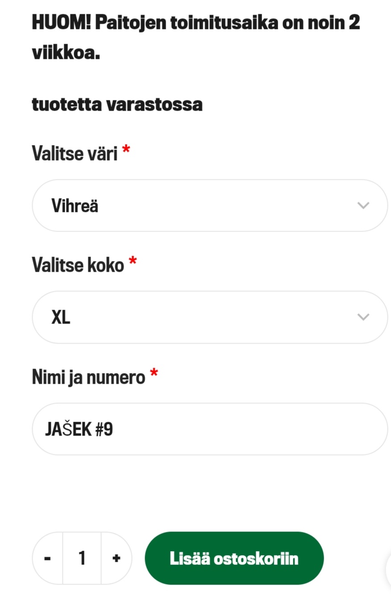Decrease quantity with the minus button
Screen dimensions: 391x602
(48, 558)
